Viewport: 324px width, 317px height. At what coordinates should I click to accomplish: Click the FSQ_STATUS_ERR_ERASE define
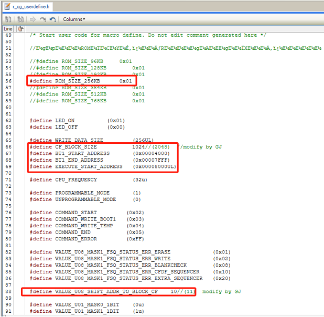point(130,252)
